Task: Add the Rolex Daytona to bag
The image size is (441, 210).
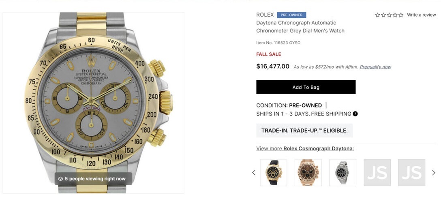Action: [x=306, y=87]
